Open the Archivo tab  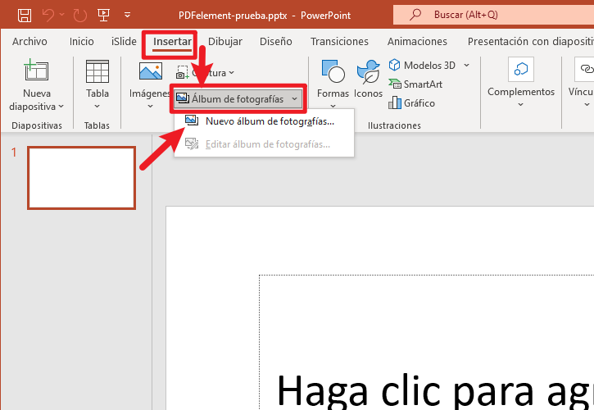pyautogui.click(x=29, y=41)
